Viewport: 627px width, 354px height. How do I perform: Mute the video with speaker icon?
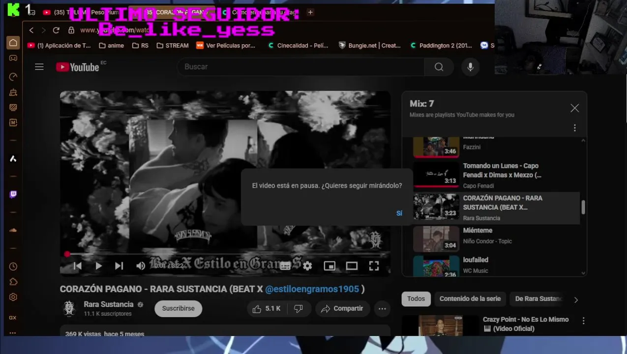tap(141, 266)
